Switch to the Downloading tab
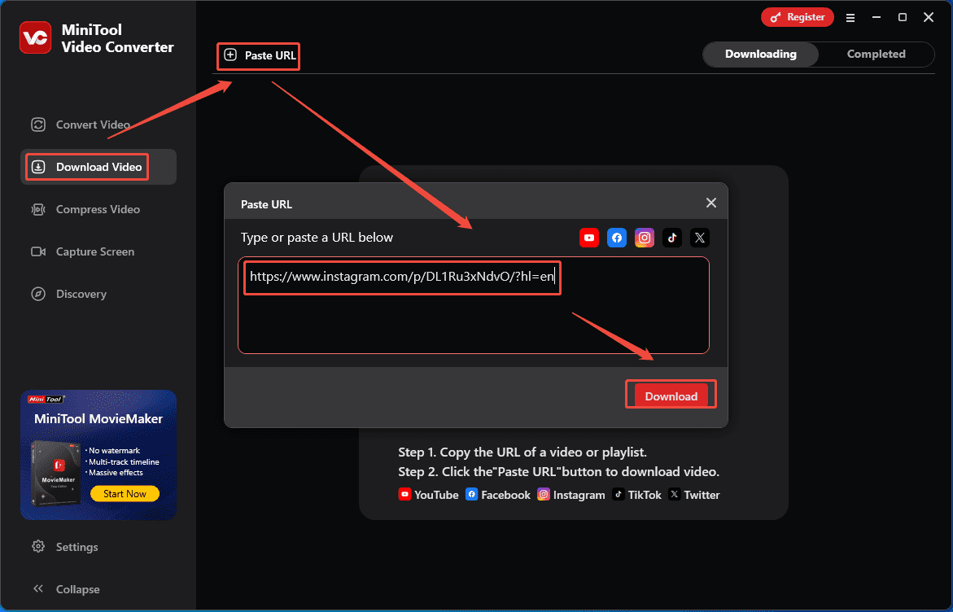 click(760, 54)
